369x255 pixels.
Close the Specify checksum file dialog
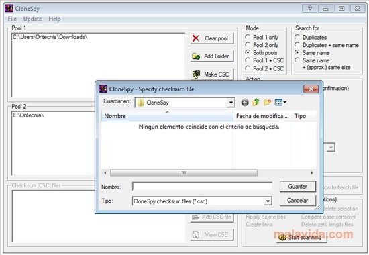tap(311, 89)
